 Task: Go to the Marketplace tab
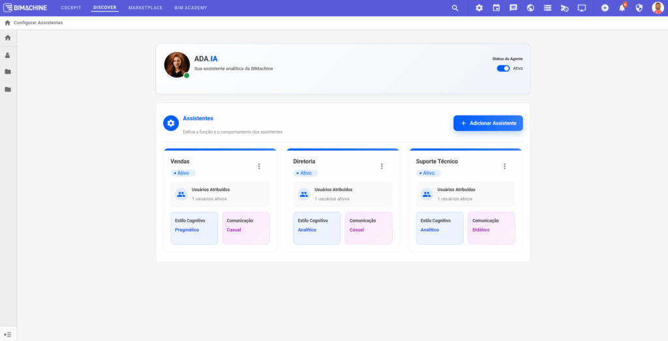pyautogui.click(x=145, y=8)
